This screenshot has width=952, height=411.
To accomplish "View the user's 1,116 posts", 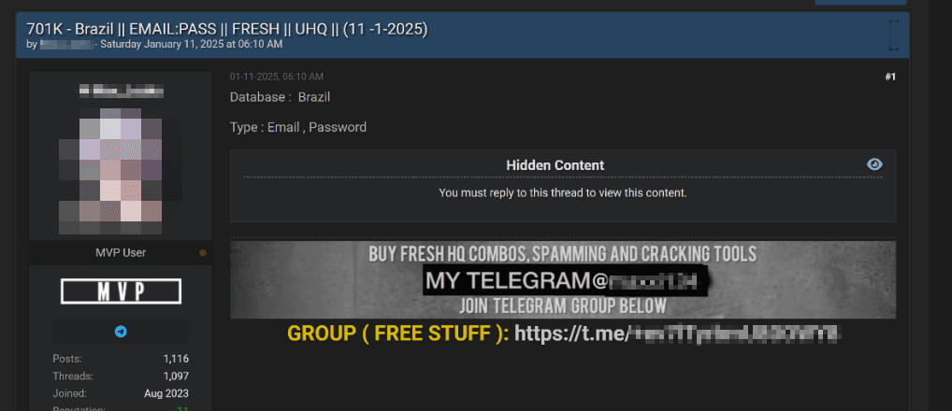I will click(176, 359).
